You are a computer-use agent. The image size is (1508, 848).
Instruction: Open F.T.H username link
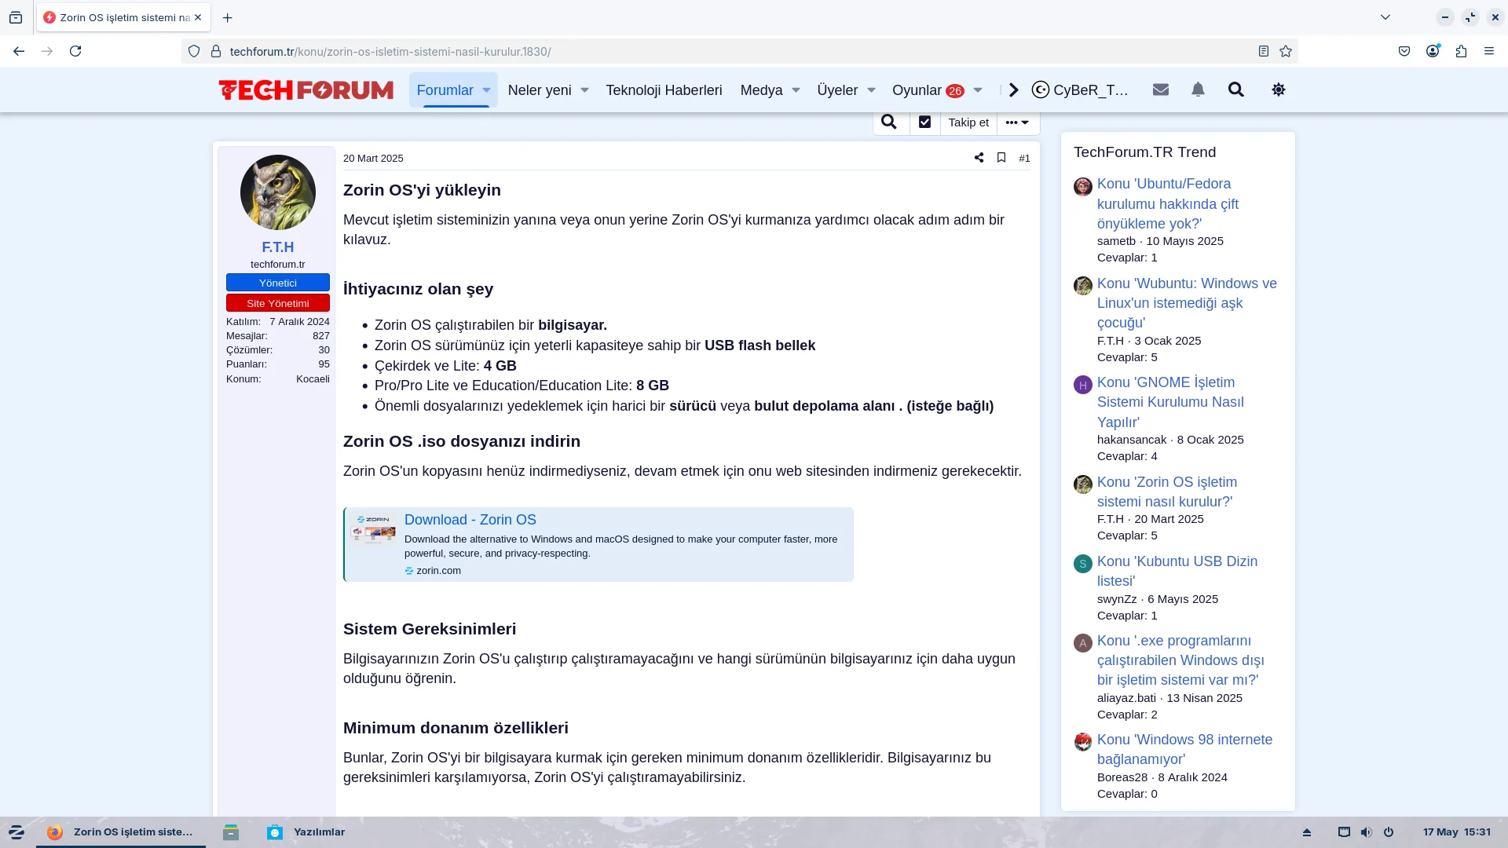point(278,247)
